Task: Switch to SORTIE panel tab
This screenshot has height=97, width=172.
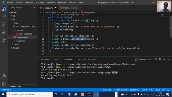Action: (57, 59)
